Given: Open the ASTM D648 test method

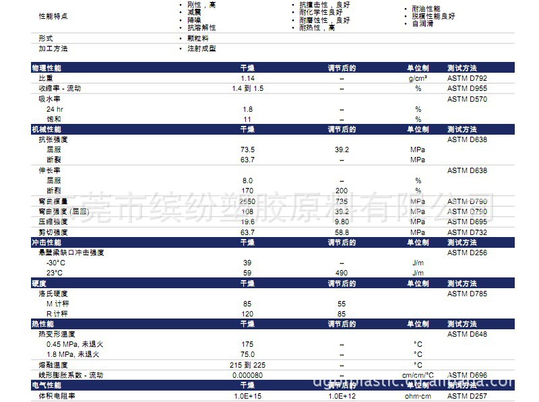Looking at the screenshot, I should 467,334.
